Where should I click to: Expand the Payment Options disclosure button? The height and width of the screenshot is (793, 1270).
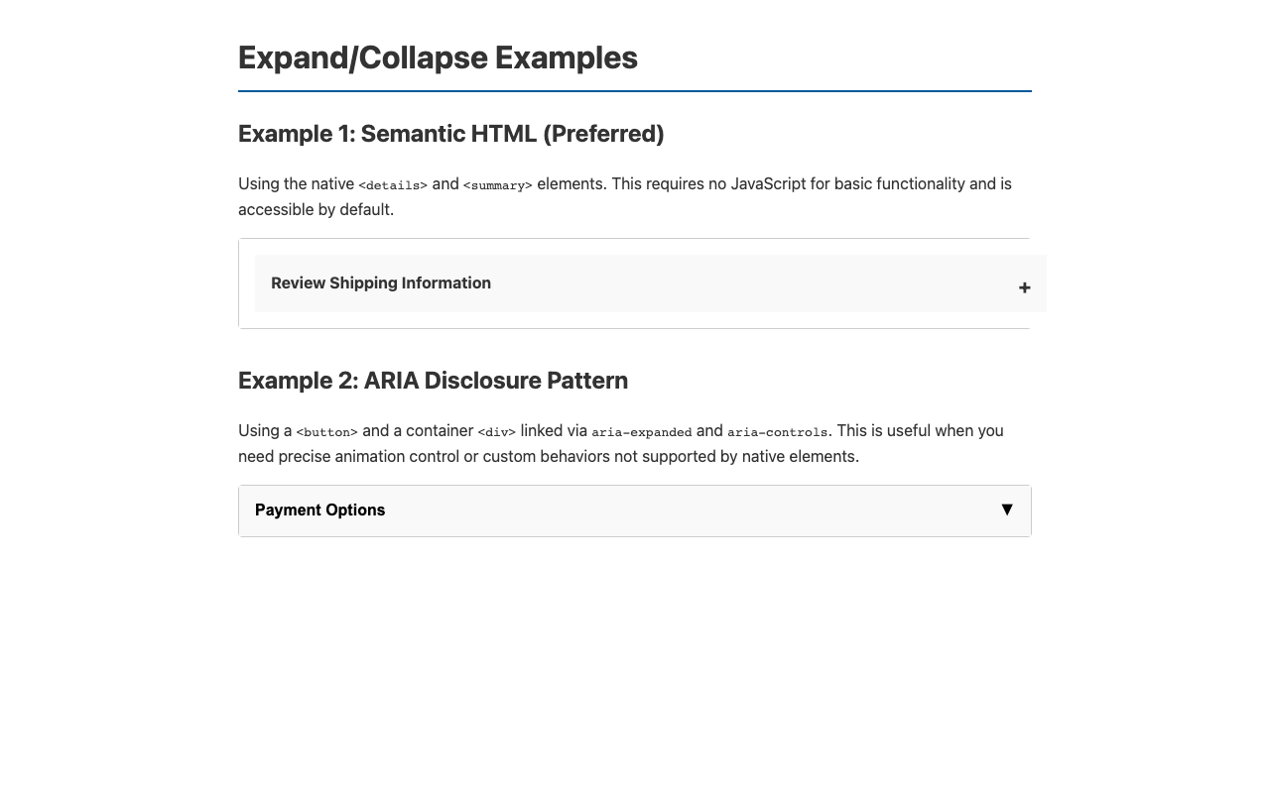pos(635,510)
